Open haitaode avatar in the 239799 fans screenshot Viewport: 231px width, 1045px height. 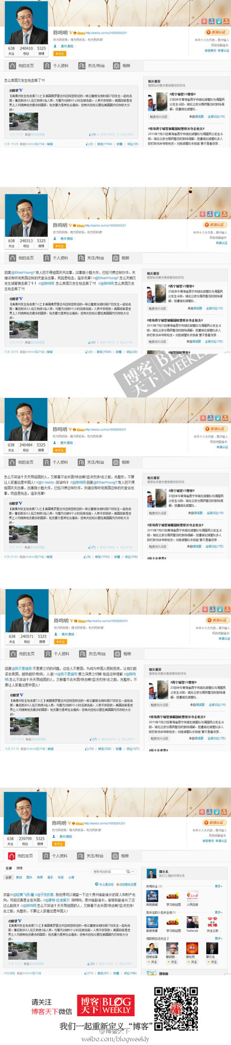click(193, 922)
